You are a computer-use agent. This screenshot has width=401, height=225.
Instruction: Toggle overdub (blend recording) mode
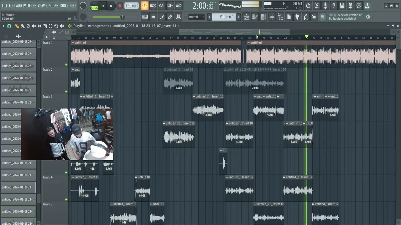[x=170, y=6]
